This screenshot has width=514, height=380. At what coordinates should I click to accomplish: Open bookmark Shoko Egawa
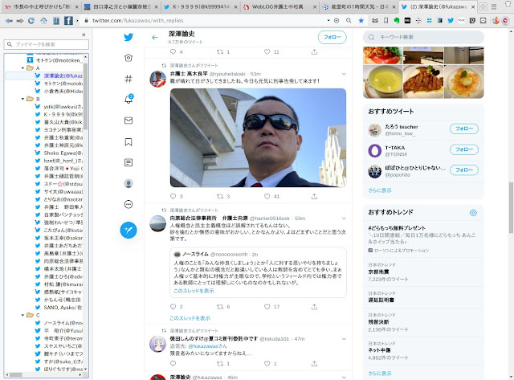click(x=59, y=153)
